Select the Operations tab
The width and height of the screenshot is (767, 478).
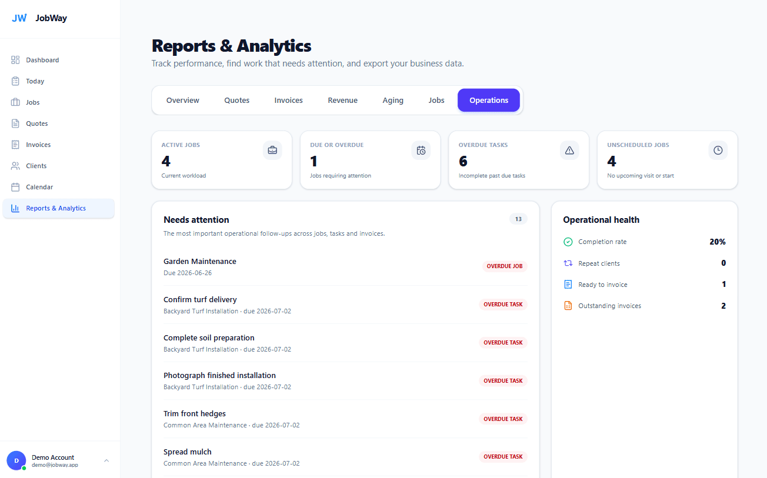(x=489, y=101)
